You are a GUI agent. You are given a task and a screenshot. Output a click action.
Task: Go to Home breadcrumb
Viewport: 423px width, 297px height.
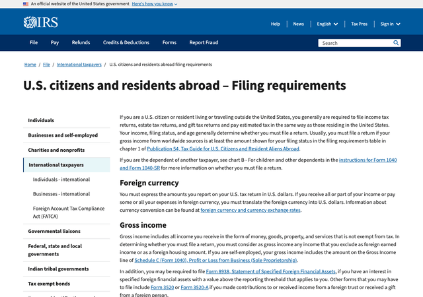[30, 65]
